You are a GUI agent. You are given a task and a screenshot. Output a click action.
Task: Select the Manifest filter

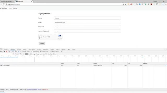(x=50, y=54)
